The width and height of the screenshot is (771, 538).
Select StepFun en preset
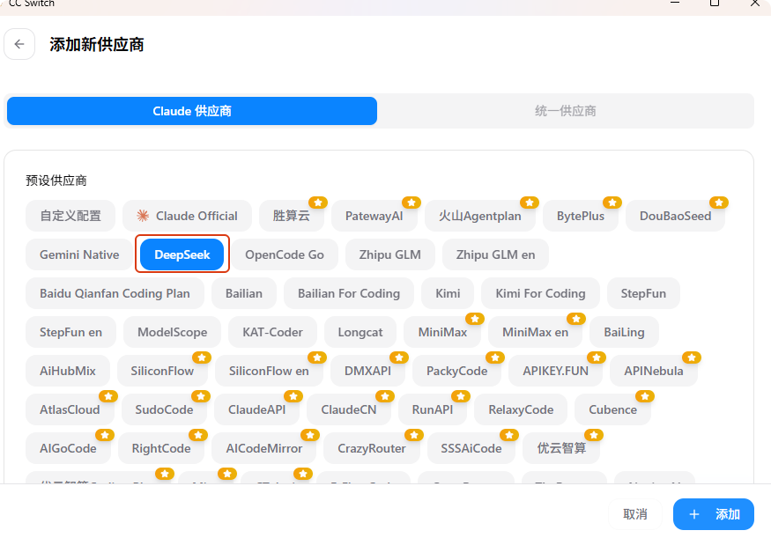click(70, 332)
